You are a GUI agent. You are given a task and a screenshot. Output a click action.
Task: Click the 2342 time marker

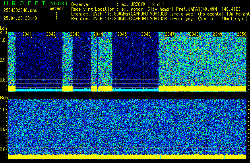tap(51, 34)
